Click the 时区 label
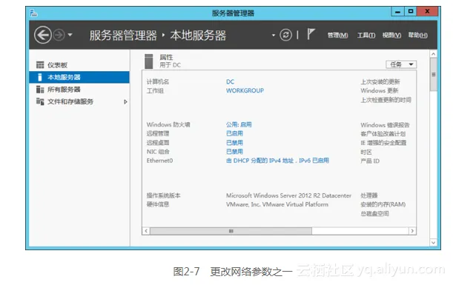This screenshot has height=285, width=453. [x=366, y=152]
